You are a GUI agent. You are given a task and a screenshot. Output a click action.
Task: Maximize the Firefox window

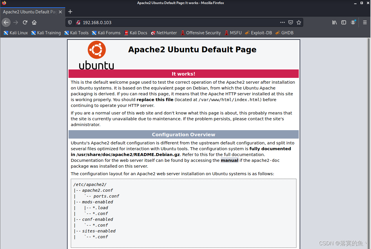pos(362,3)
